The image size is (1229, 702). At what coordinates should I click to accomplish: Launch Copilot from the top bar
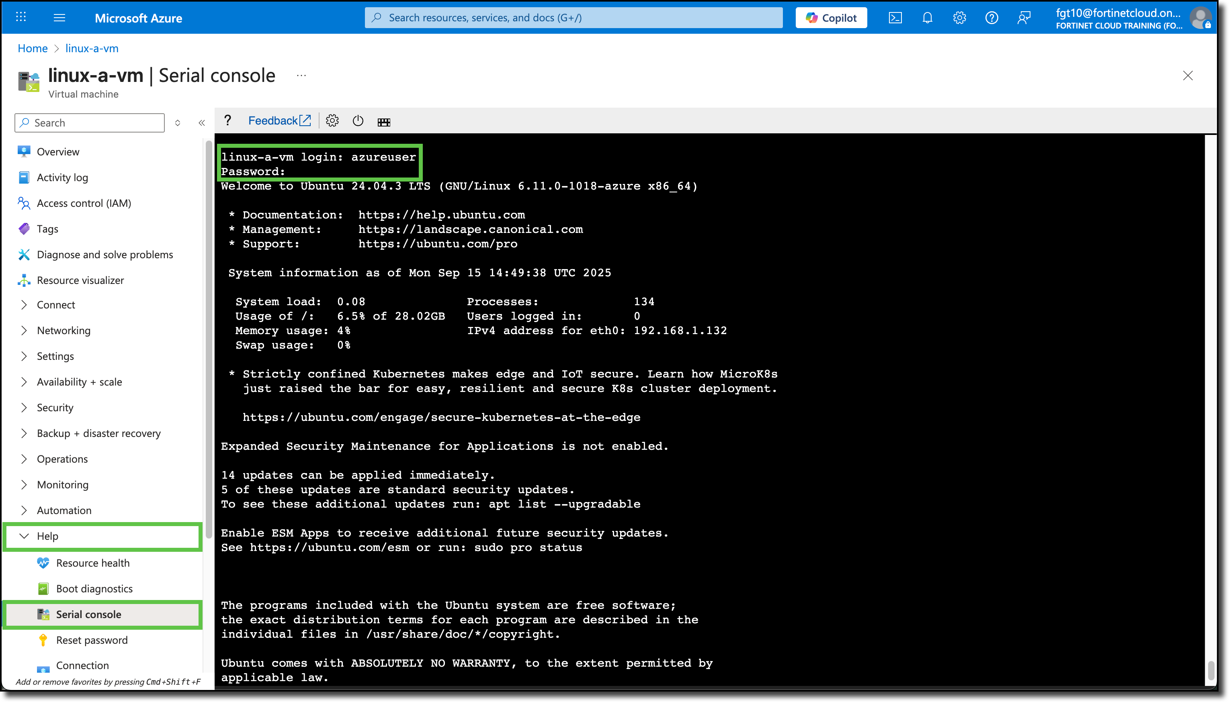[x=831, y=17]
